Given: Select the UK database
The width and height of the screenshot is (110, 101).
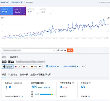Looking at the screenshot, I should (26, 67).
